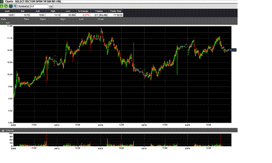Click the tall red volume spike near 04/13
The width and height of the screenshot is (272, 163).
click(46, 140)
